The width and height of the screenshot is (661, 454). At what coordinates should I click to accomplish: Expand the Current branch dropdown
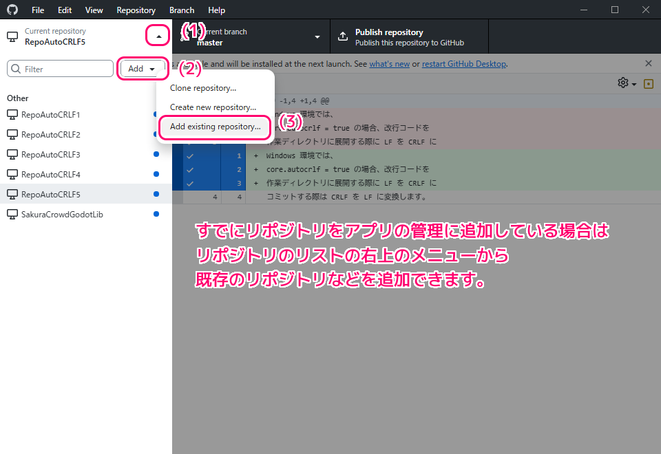point(317,37)
